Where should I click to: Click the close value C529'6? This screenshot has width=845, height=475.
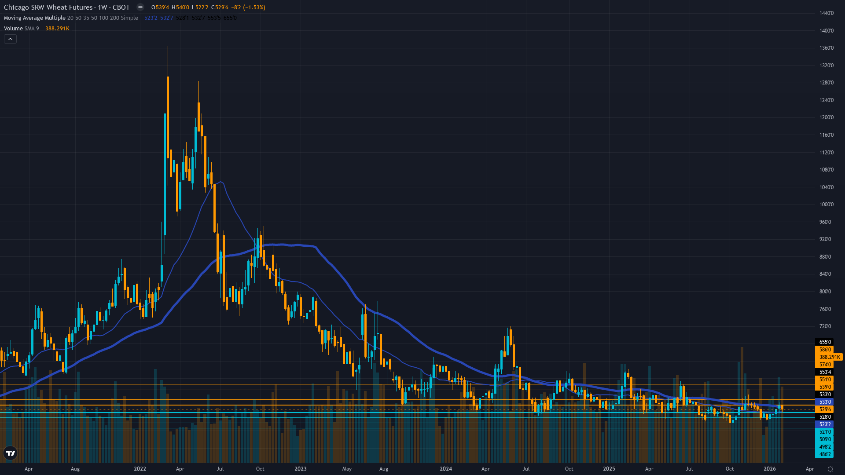pyautogui.click(x=220, y=7)
